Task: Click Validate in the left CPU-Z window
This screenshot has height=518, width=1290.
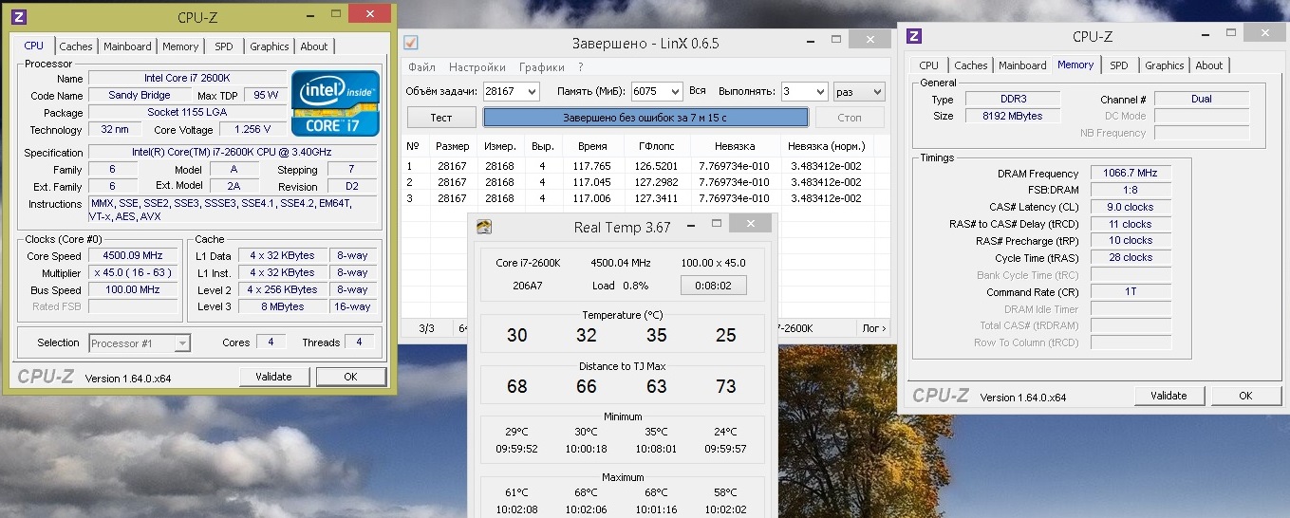Action: [273, 377]
